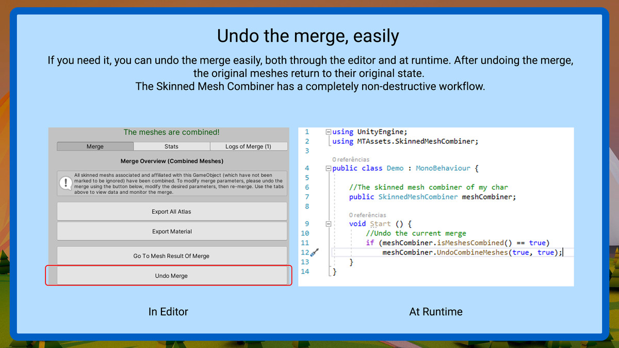Click the '0 referências' link above void Start
The image size is (619, 348).
tap(367, 214)
